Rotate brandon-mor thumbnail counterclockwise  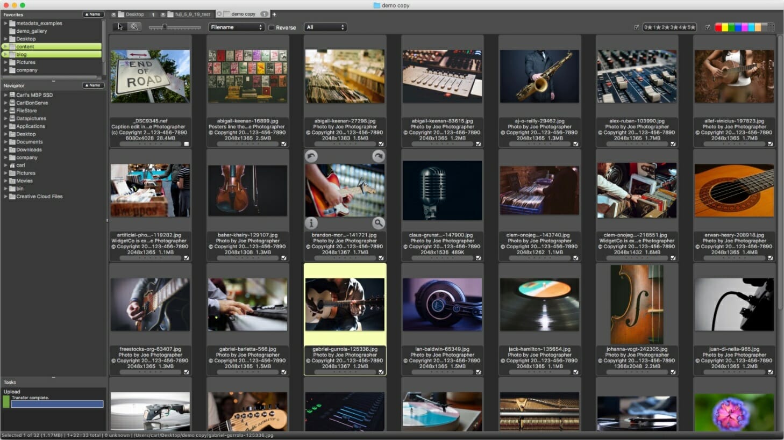coord(311,156)
